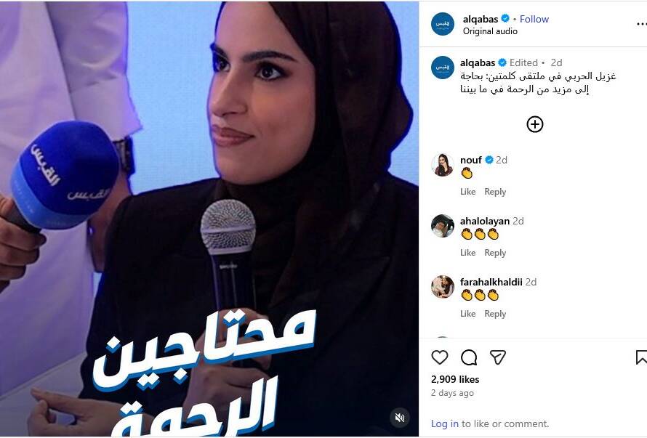Click Log in link

[x=444, y=423]
